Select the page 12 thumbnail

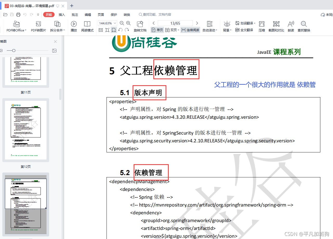coord(26,130)
